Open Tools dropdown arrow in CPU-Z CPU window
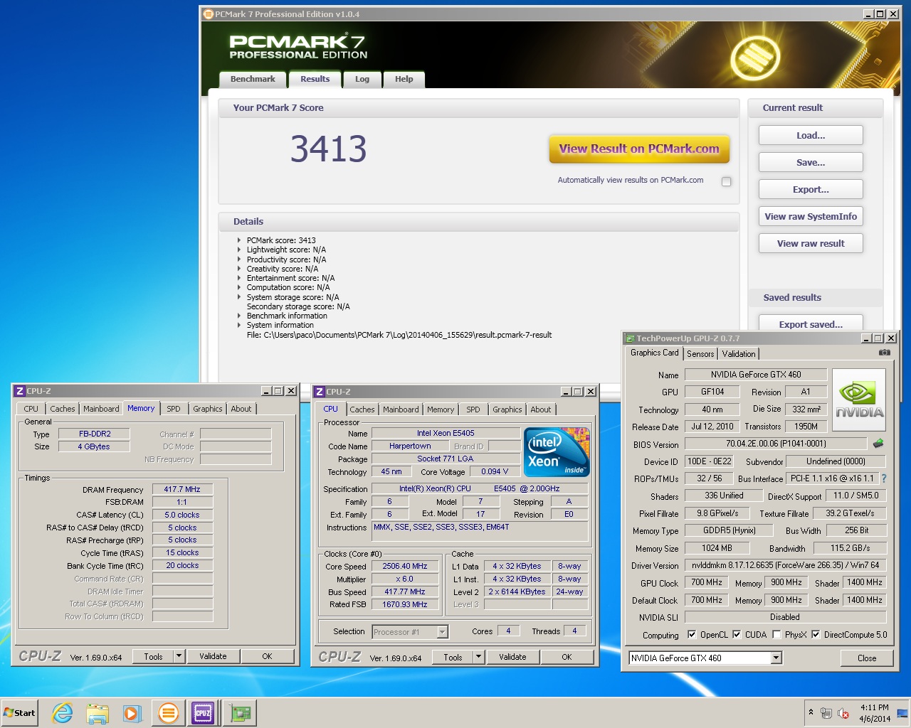This screenshot has width=911, height=728. (478, 657)
